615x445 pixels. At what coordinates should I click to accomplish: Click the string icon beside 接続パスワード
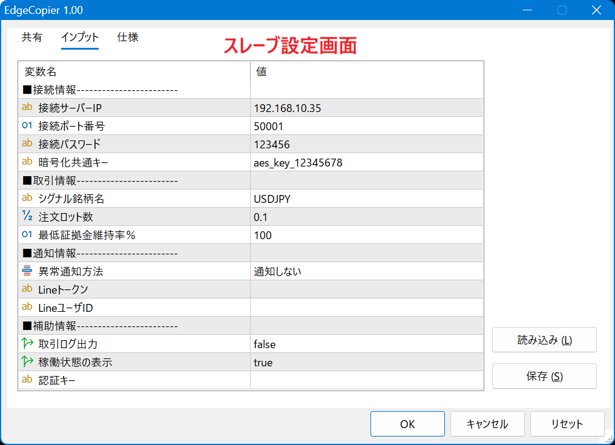coord(27,143)
